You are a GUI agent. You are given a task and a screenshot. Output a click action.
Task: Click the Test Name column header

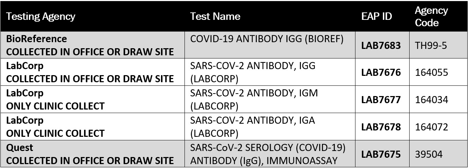click(x=215, y=16)
